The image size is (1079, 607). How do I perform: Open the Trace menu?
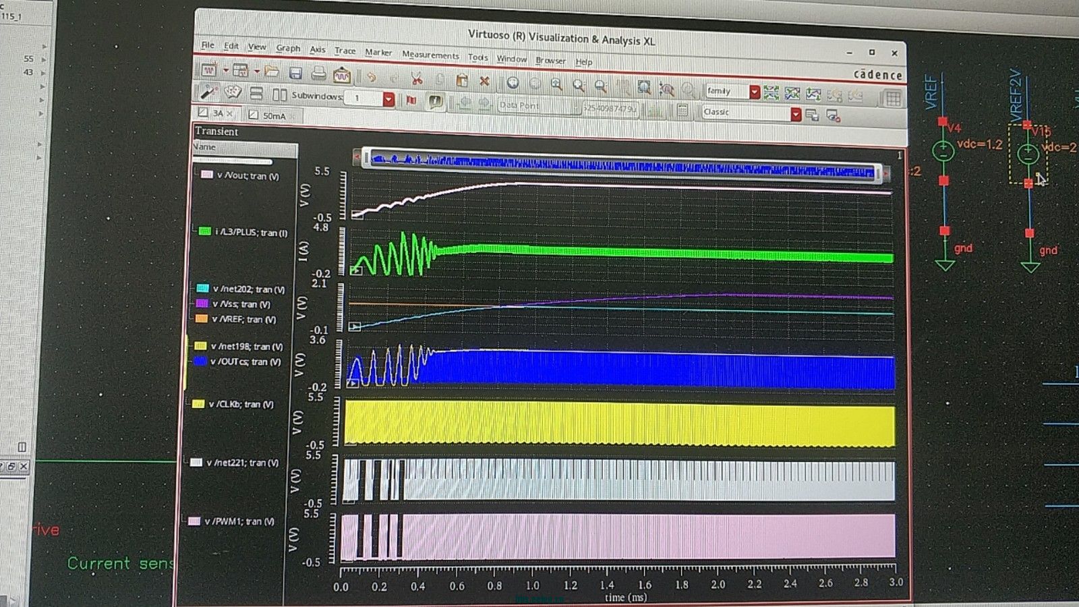point(345,51)
